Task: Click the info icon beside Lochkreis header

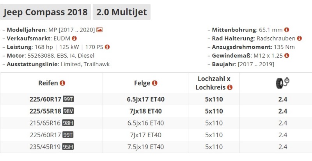Action: coord(230,87)
